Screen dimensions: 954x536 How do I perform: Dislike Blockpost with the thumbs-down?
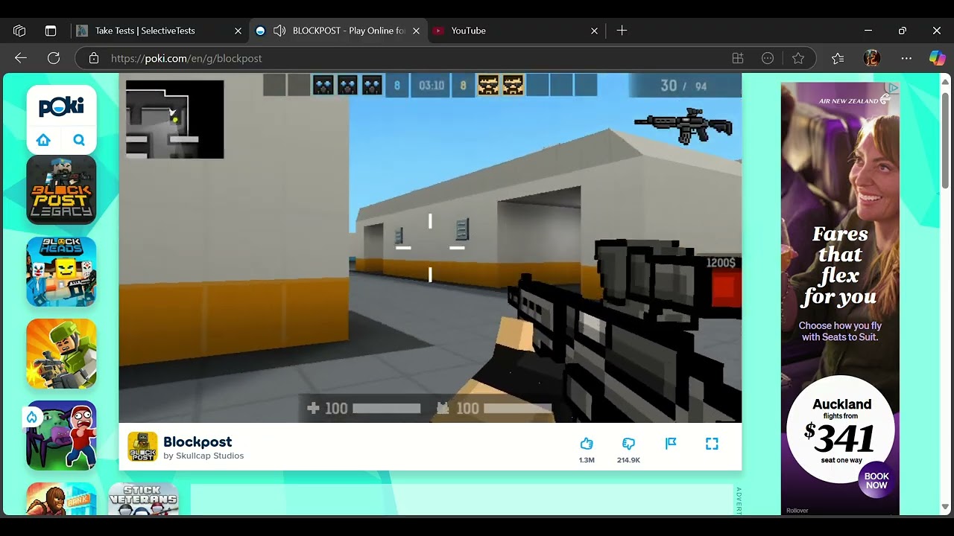628,444
